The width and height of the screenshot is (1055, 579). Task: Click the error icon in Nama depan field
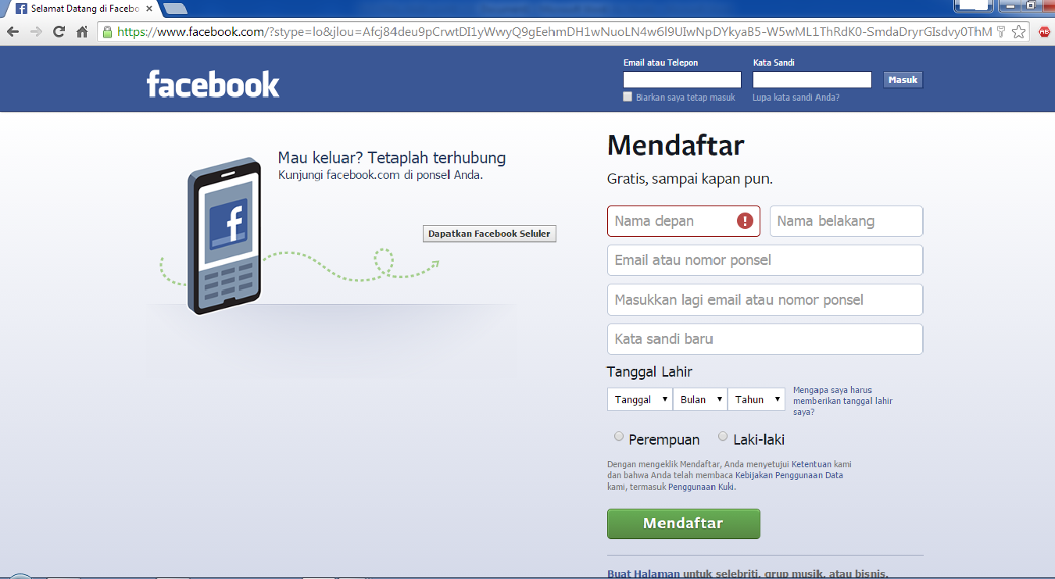(744, 221)
